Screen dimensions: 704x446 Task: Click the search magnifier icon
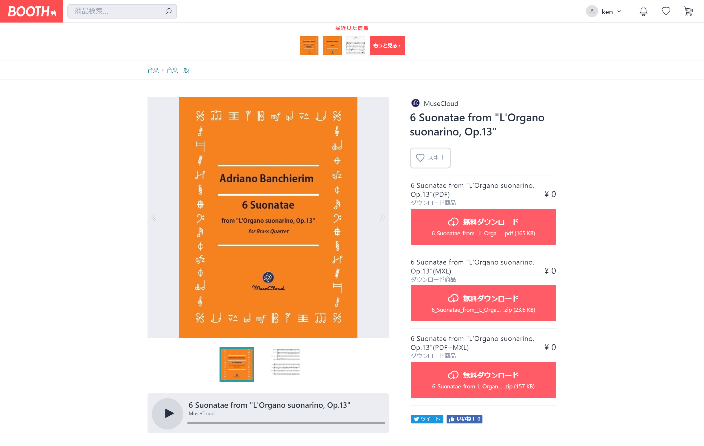tap(168, 11)
